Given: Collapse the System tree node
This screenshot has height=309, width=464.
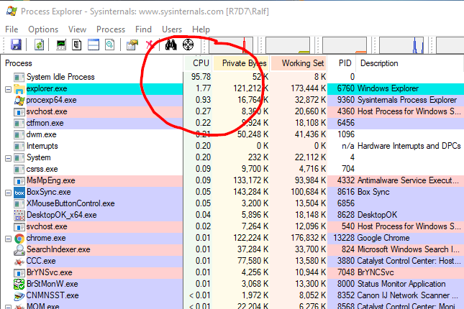Looking at the screenshot, I should [x=9, y=159].
